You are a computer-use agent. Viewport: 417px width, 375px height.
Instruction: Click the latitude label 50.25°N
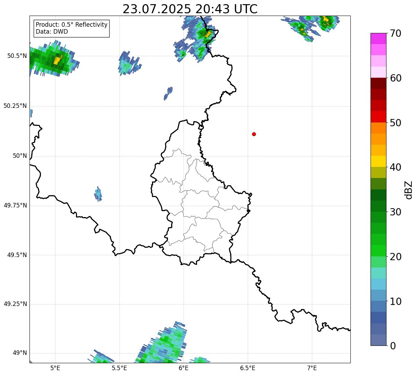(x=15, y=106)
